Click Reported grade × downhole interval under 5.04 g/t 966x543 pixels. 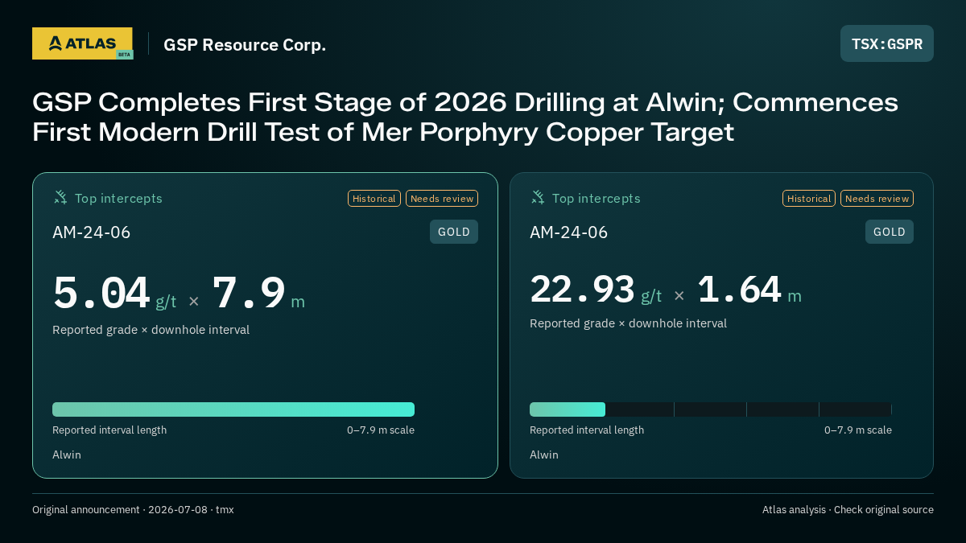pos(151,330)
